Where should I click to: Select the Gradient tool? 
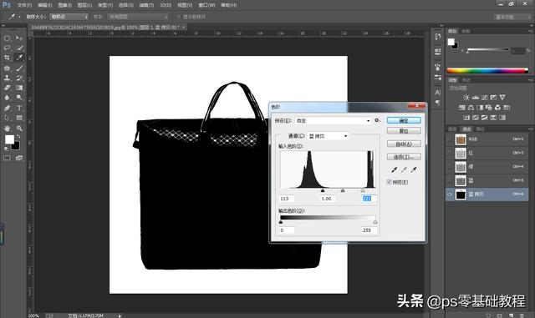pos(19,88)
